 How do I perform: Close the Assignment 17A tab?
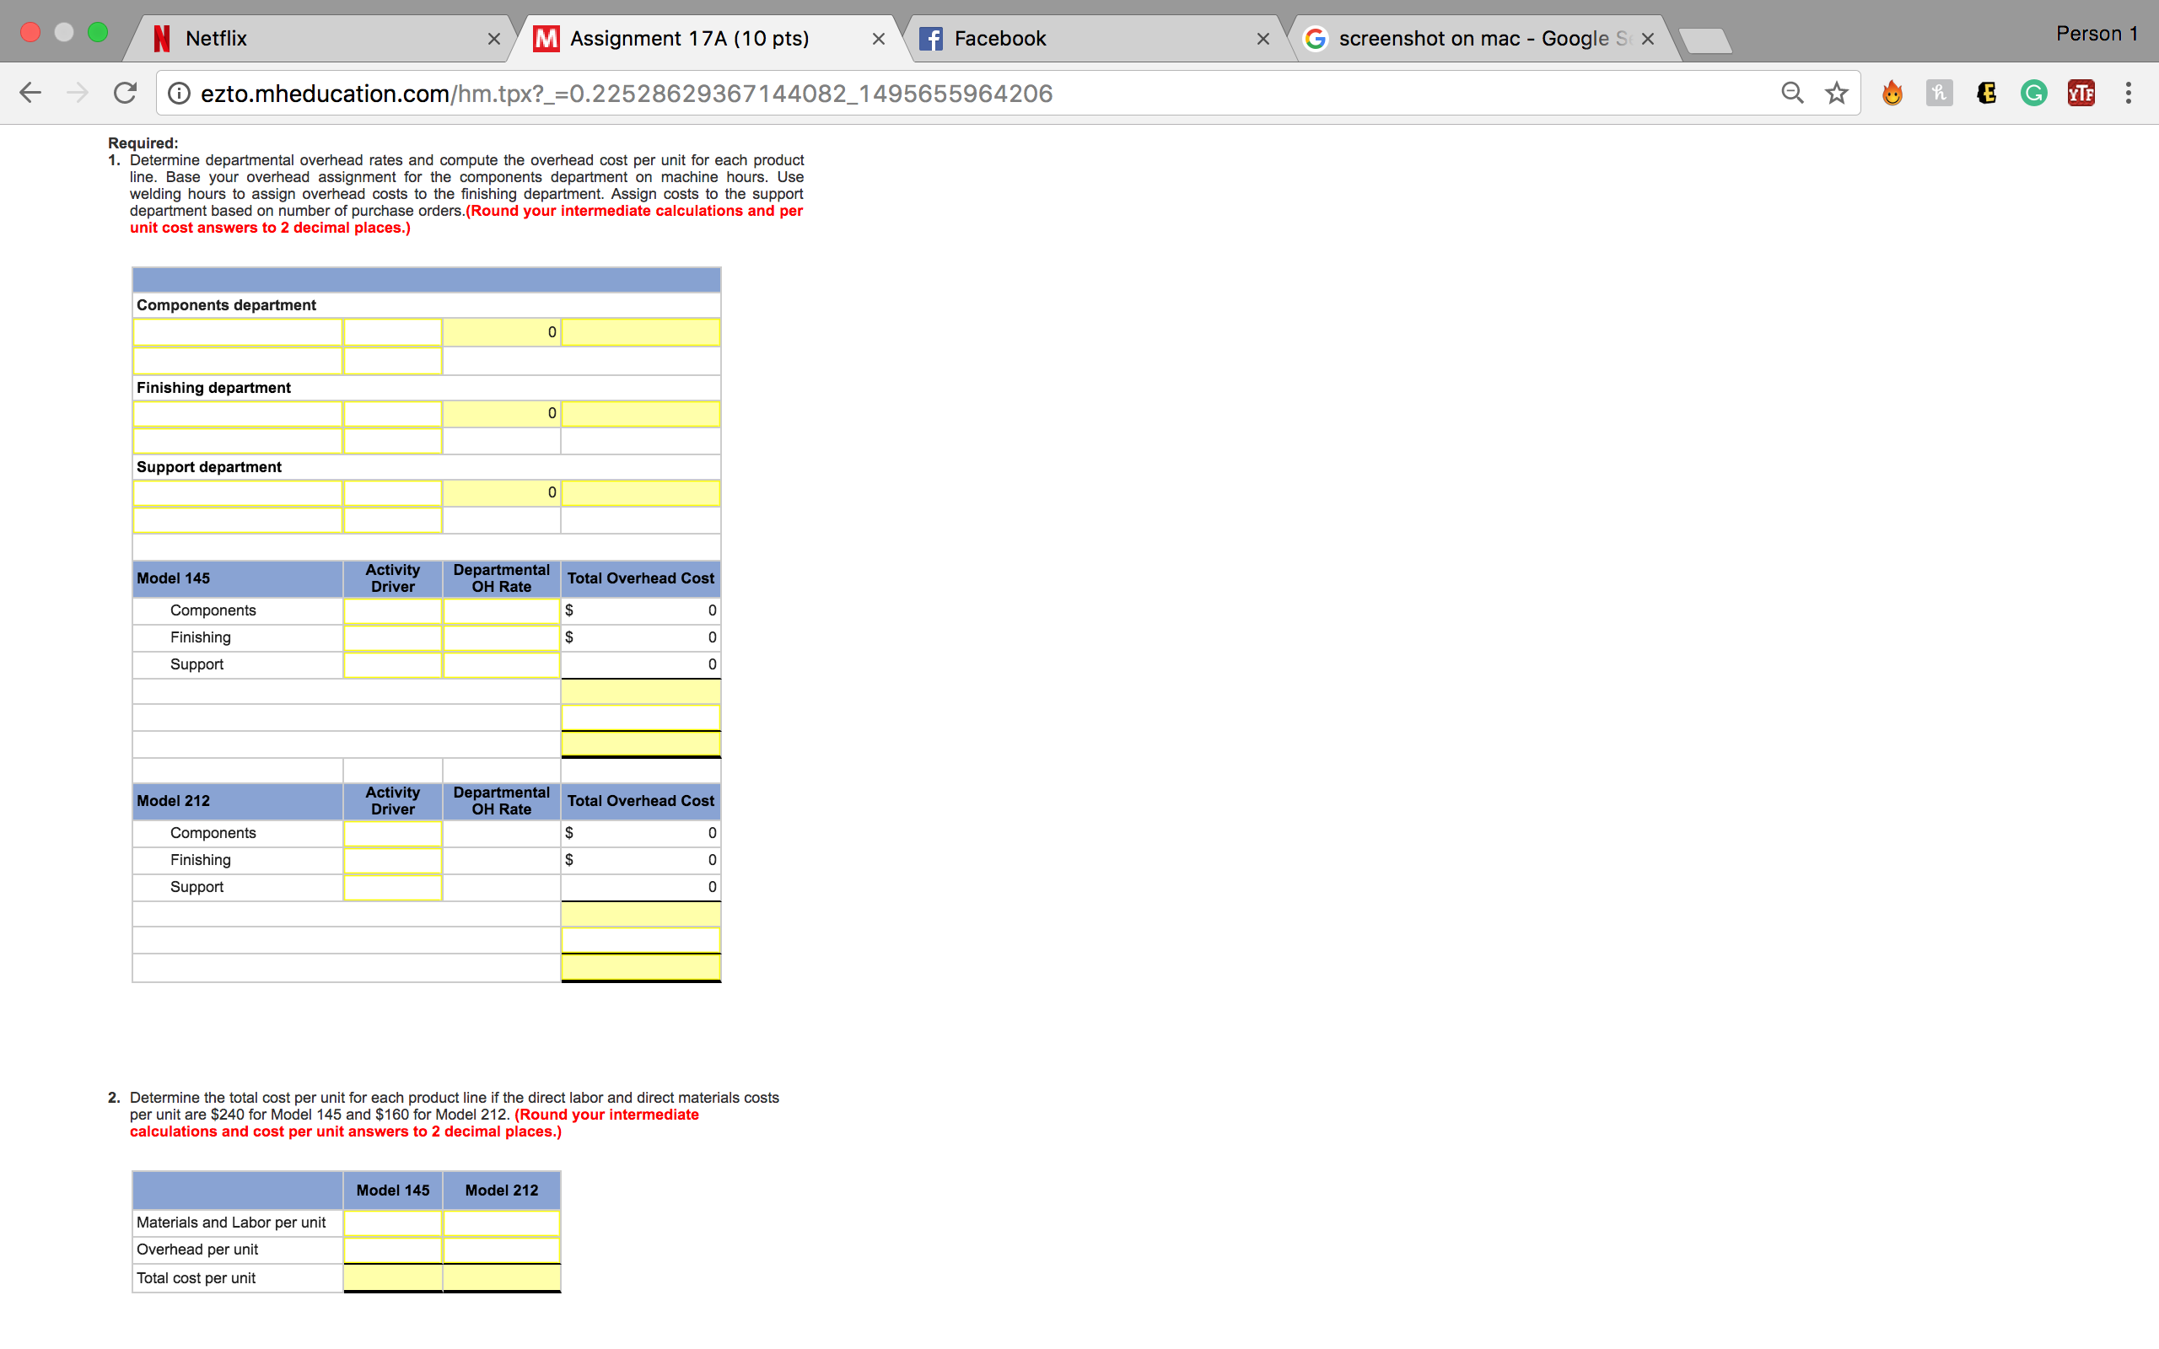pyautogui.click(x=879, y=39)
